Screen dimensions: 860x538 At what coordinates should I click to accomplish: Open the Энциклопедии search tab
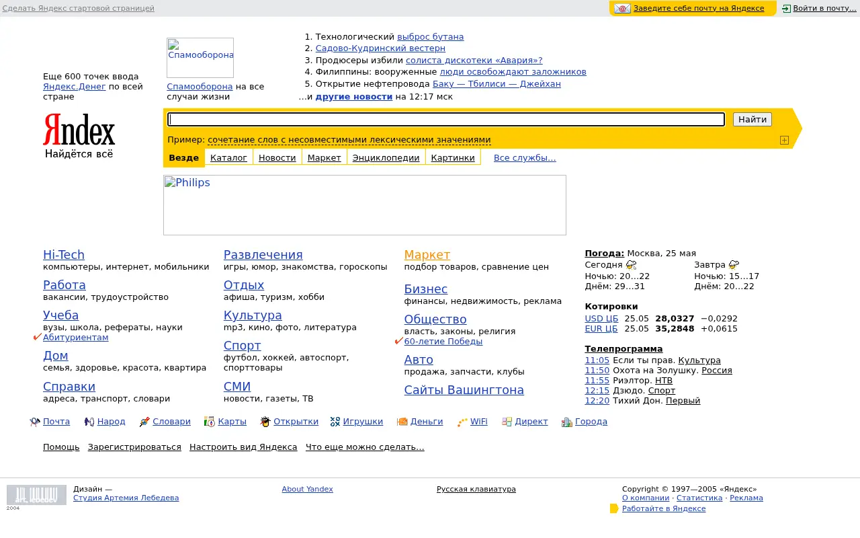(386, 158)
